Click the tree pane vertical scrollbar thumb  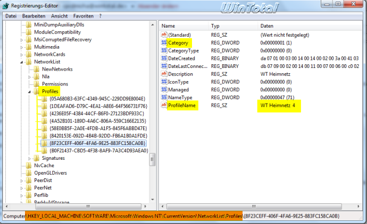coord(152,160)
